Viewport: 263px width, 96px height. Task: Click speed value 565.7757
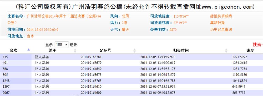[239, 93]
